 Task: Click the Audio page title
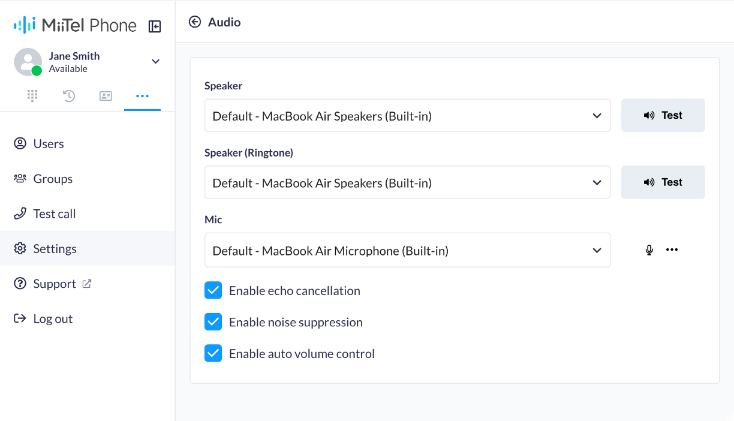pos(224,22)
